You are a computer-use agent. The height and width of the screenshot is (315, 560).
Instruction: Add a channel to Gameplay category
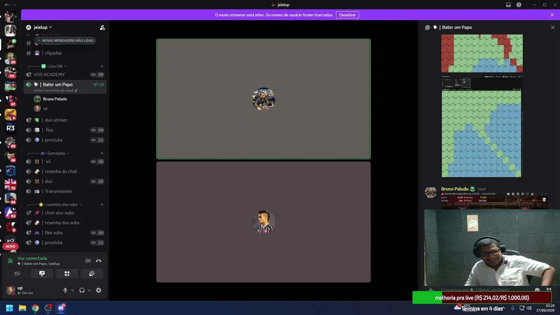(x=102, y=153)
